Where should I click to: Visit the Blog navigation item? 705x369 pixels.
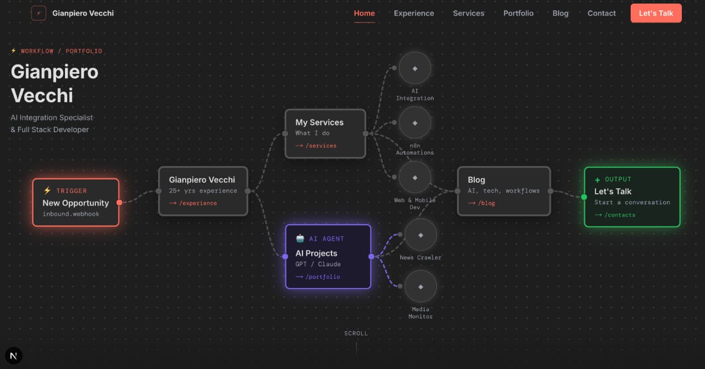(560, 13)
